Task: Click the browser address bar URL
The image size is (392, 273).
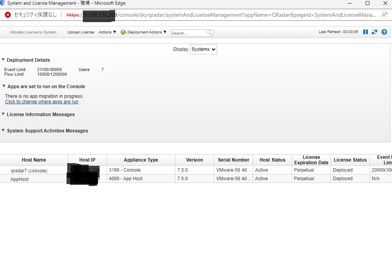Action: pyautogui.click(x=221, y=15)
